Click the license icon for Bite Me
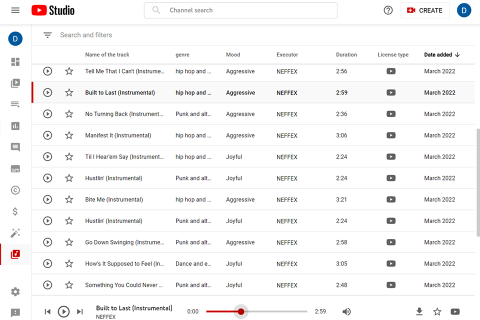This screenshot has width=480, height=320. [x=391, y=199]
